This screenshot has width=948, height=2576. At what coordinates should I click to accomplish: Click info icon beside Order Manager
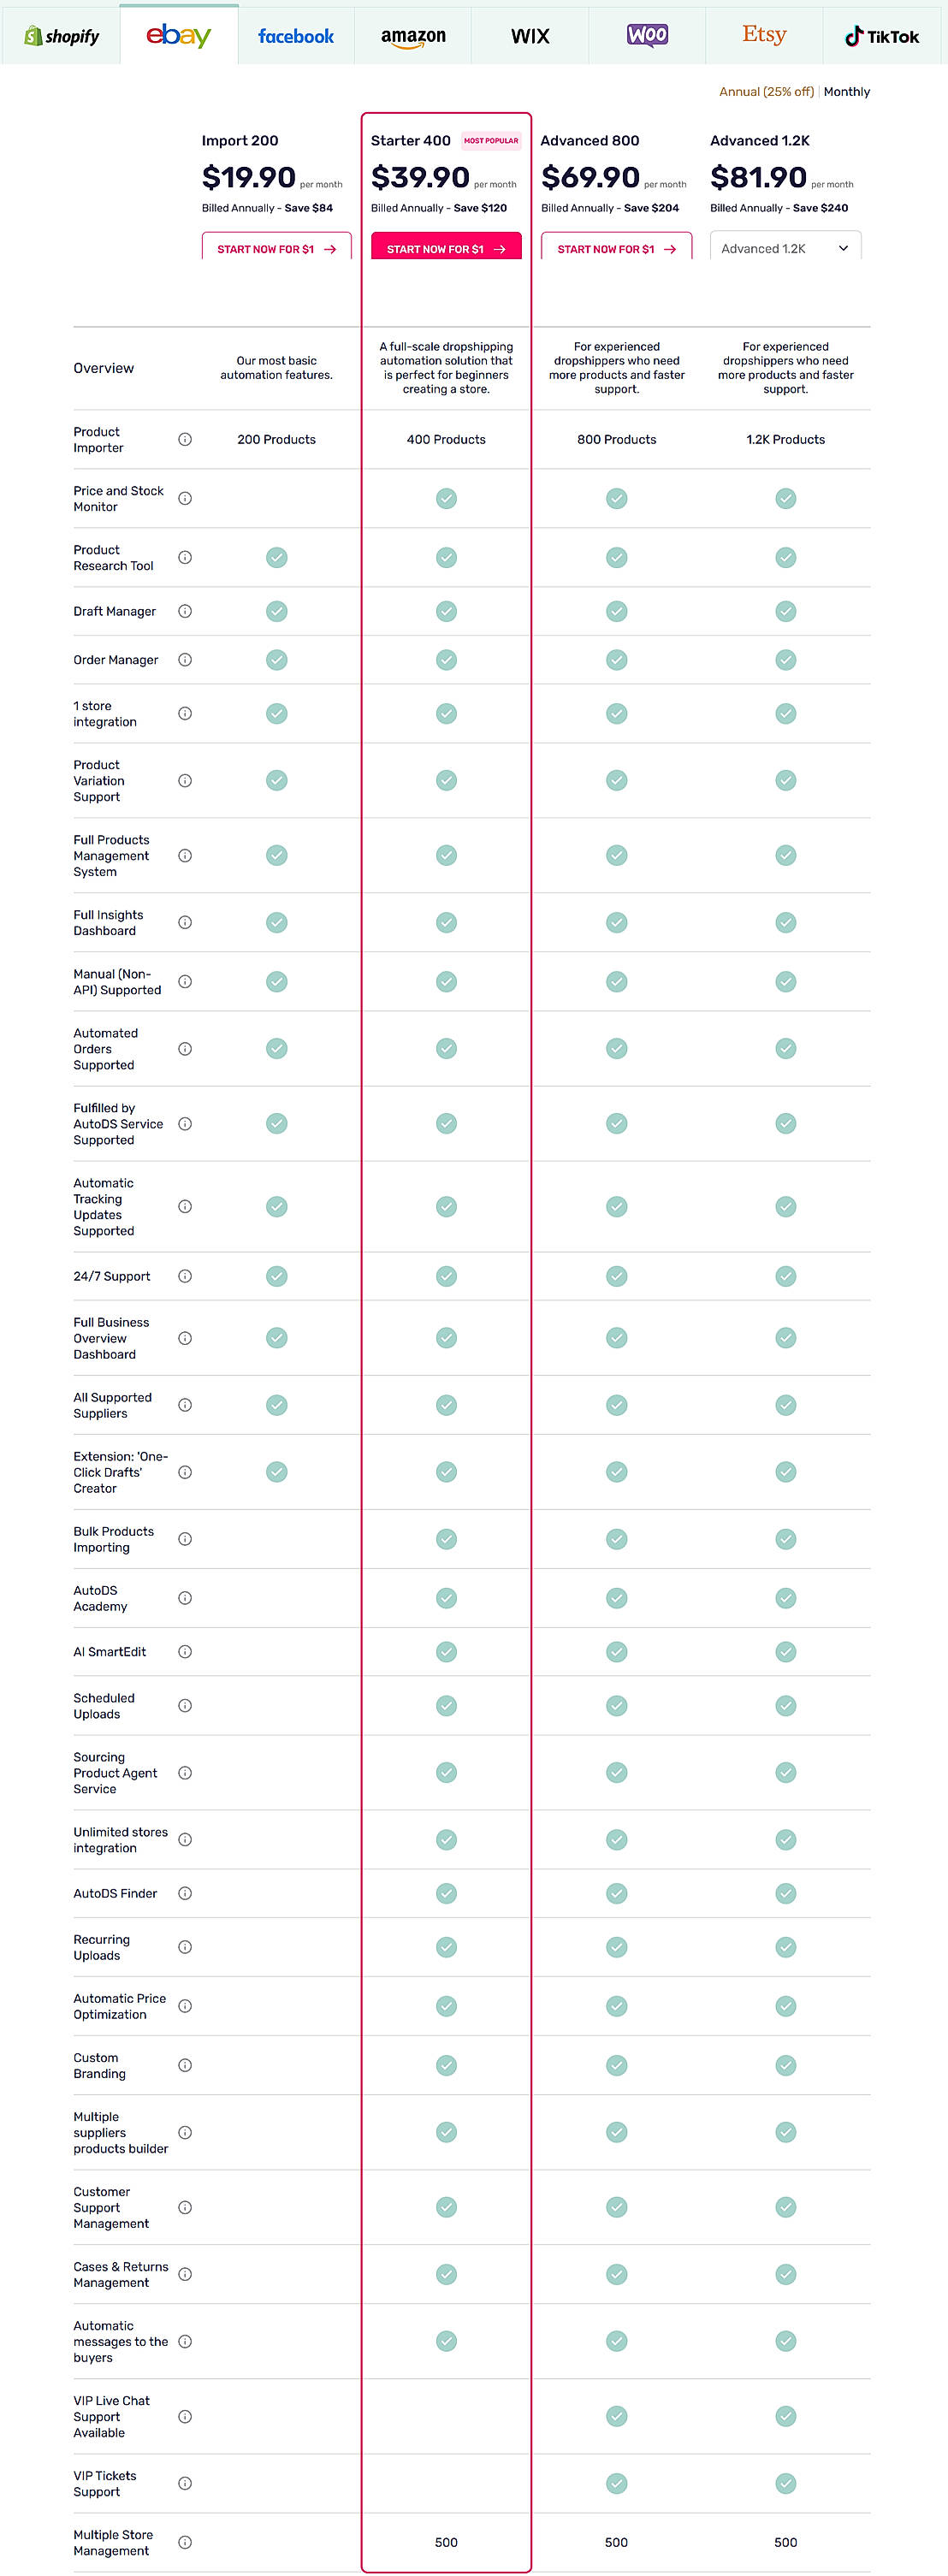point(185,660)
